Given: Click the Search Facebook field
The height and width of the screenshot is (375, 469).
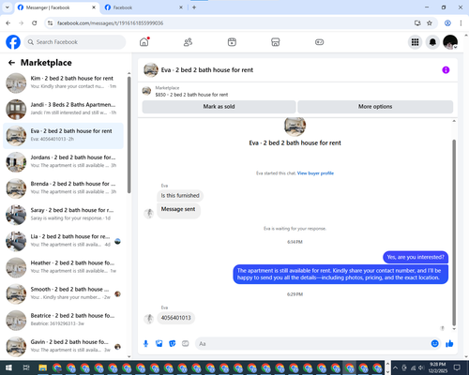Looking at the screenshot, I should tap(75, 42).
